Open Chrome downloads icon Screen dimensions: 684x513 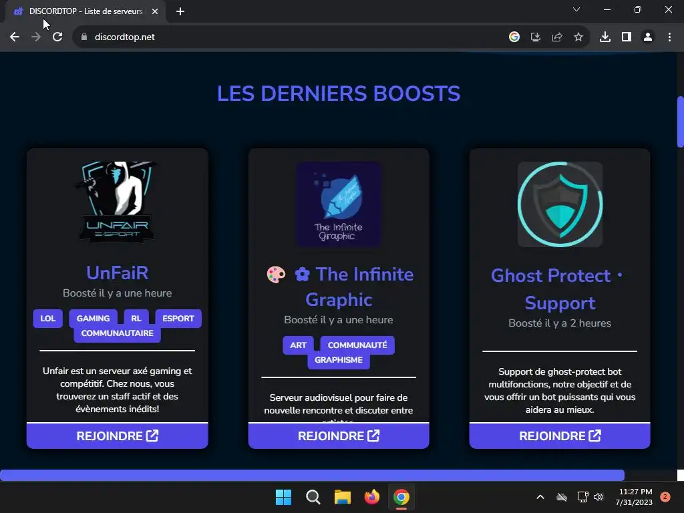605,37
